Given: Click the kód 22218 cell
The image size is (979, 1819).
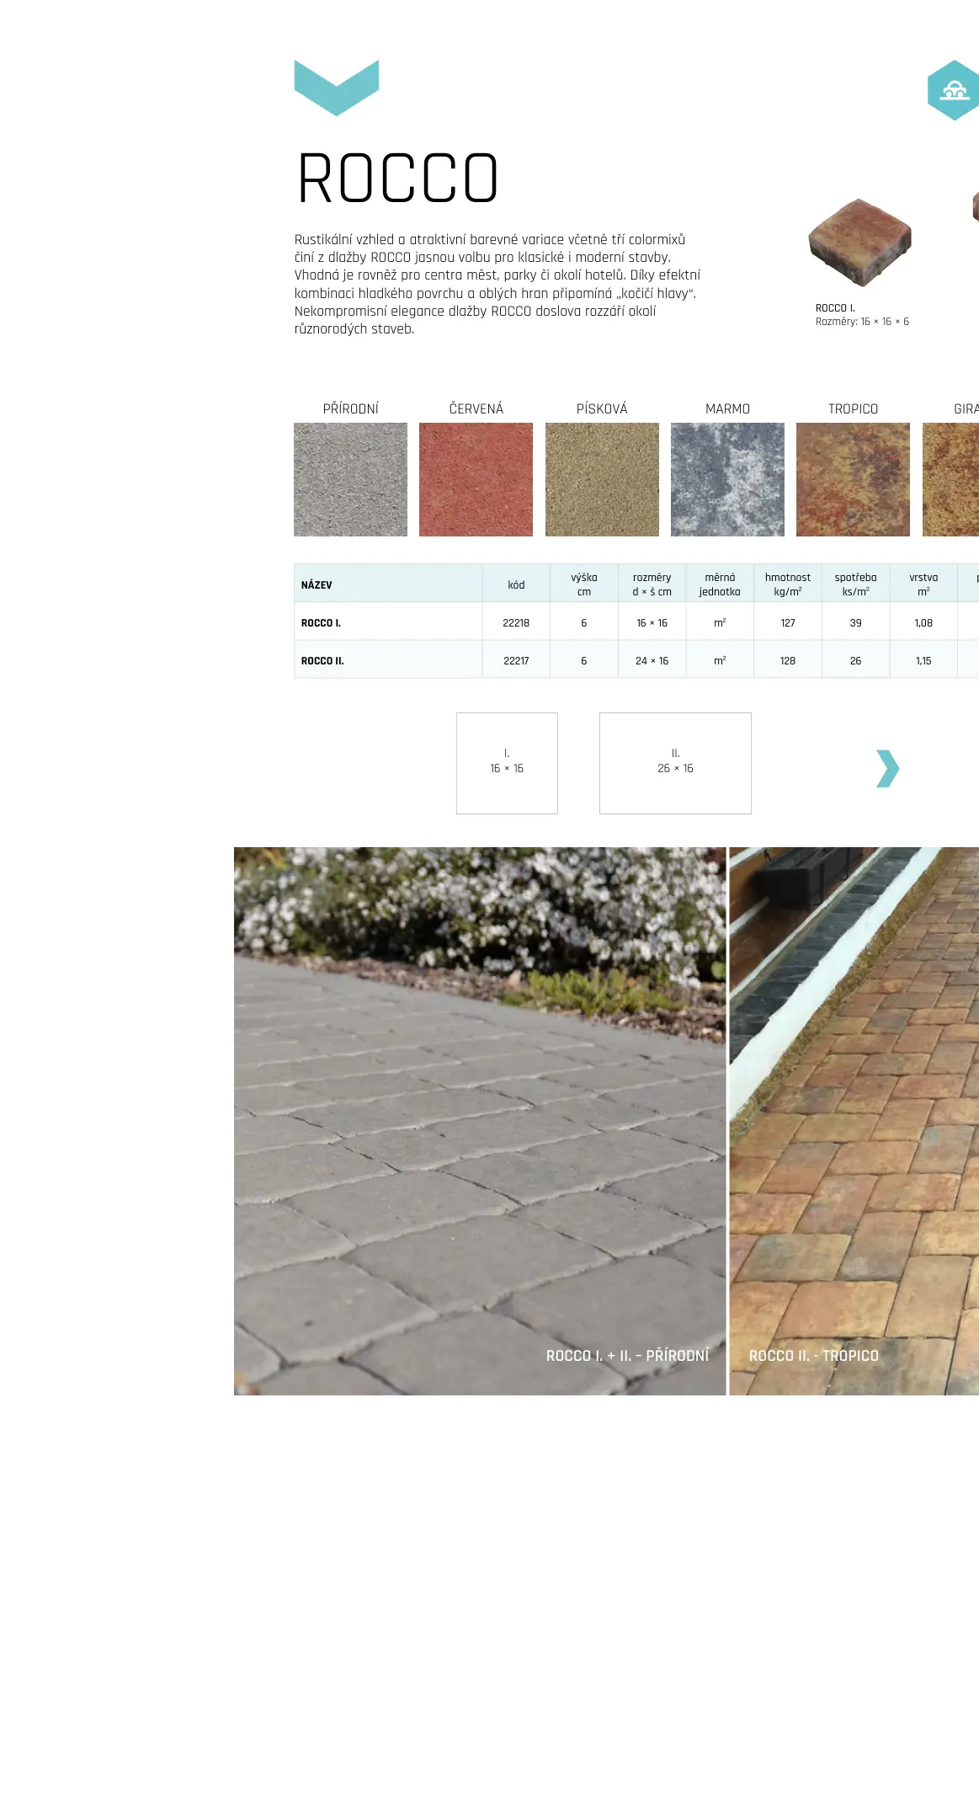Looking at the screenshot, I should coord(516,622).
